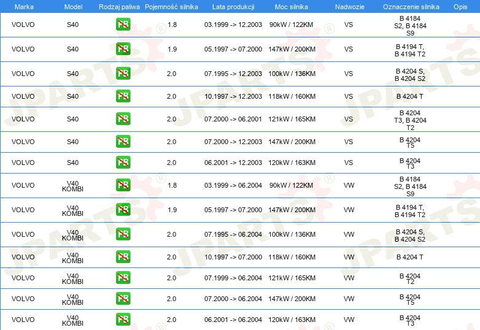Click the Moc silnika column header

[x=292, y=6]
